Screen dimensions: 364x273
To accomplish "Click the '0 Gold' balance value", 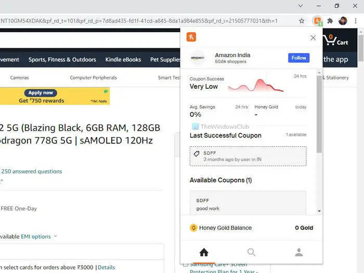I will pyautogui.click(x=304, y=228).
